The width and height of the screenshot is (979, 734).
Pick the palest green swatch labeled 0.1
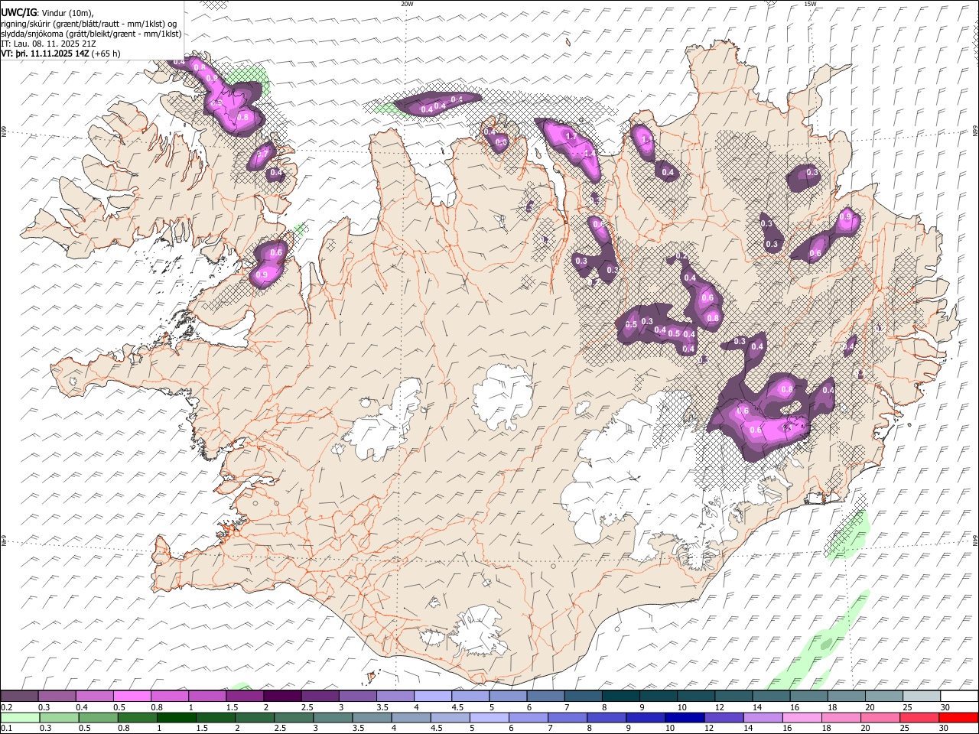click(x=19, y=718)
